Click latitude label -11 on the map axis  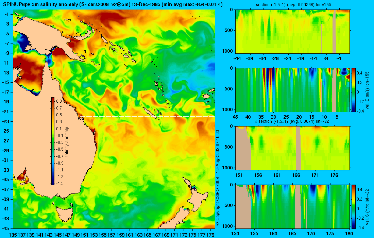point(6,63)
